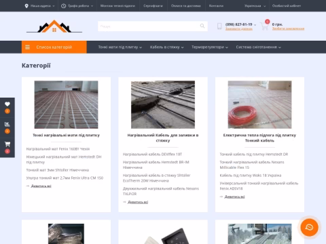Image resolution: width=326 pixels, height=244 pixels.
Task: Open compare chart icon in side panel
Action: (x=7, y=124)
